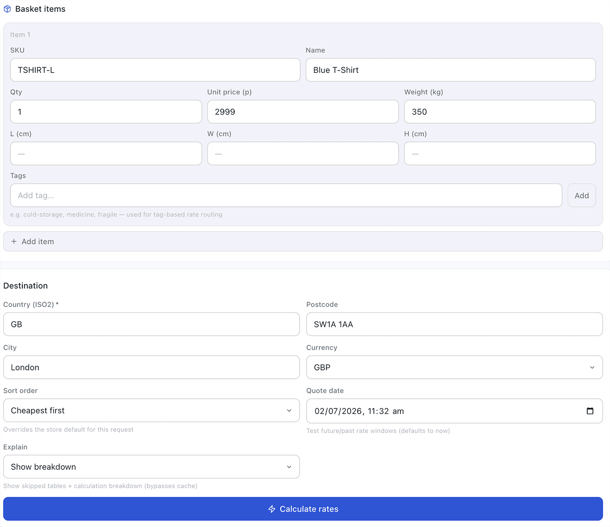The width and height of the screenshot is (610, 527).
Task: Click the L (cm) input field
Action: pyautogui.click(x=106, y=153)
